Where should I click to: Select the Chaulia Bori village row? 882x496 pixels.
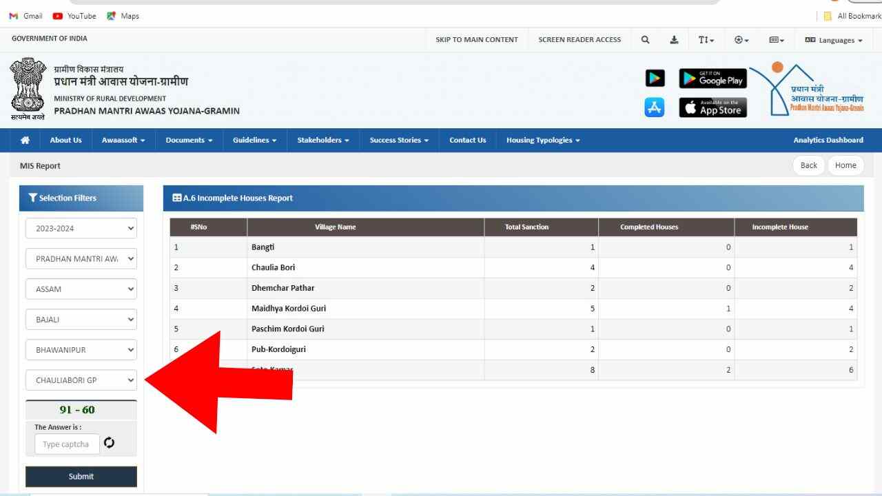[513, 268]
